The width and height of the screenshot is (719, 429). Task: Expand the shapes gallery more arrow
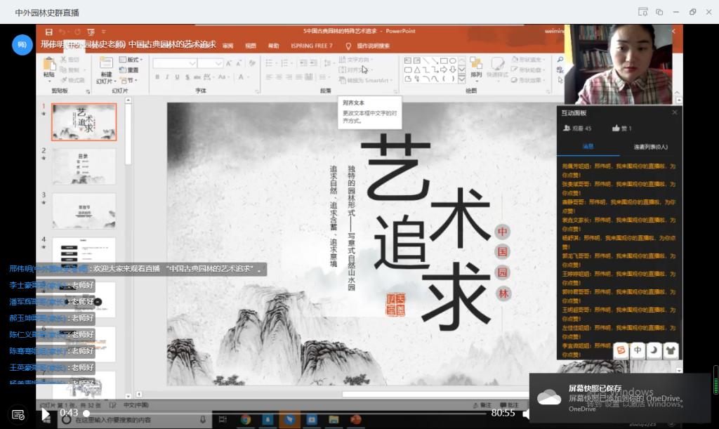tap(462, 79)
